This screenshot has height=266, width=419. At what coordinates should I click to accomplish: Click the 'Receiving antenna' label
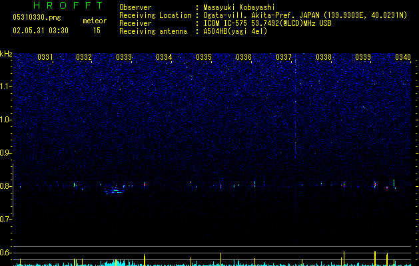tap(153, 31)
